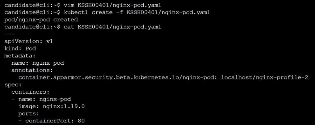Click the 'containers:' key
This screenshot has height=125, width=315.
point(30,92)
